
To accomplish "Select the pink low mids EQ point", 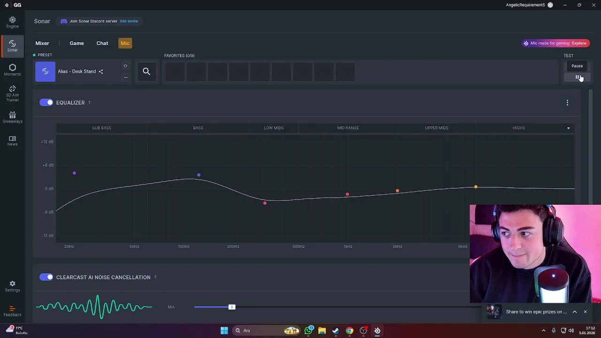I will coord(265,203).
